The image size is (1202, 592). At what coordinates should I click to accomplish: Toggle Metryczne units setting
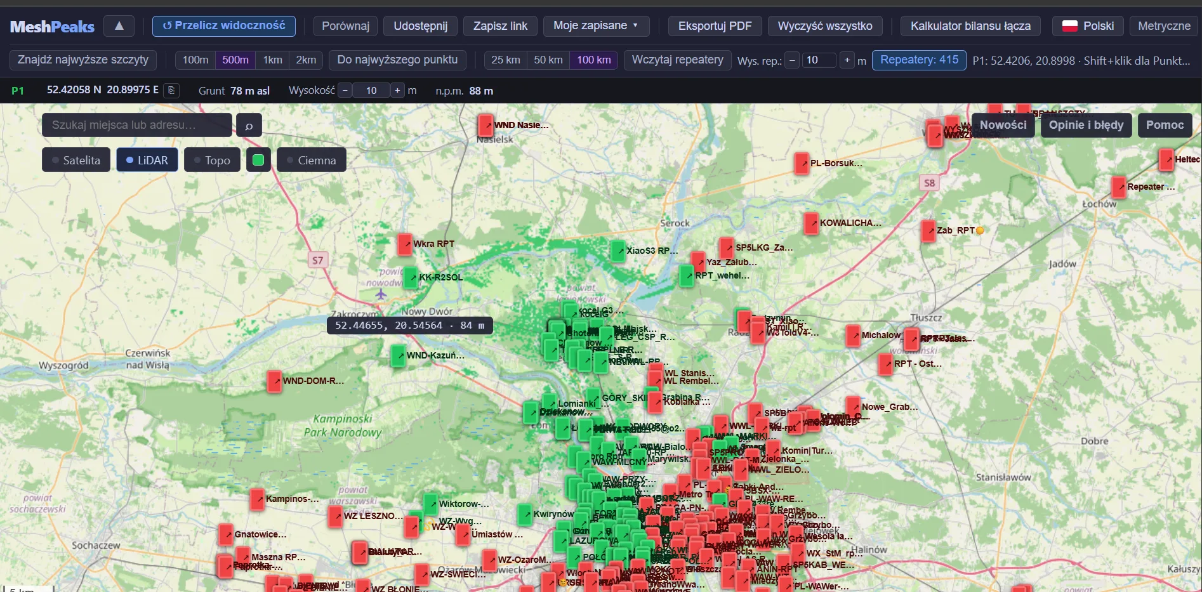pos(1164,26)
